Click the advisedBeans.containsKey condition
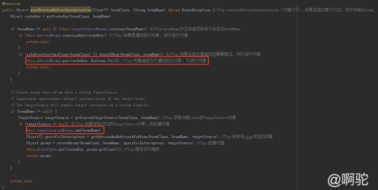The height and width of the screenshot is (190, 378). pyautogui.click(x=67, y=35)
